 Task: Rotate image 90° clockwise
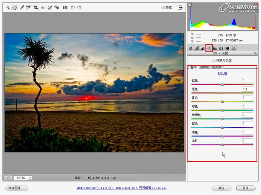click(79, 7)
